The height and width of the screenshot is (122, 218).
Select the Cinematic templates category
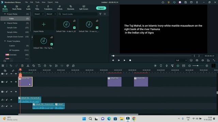[x=13, y=55]
